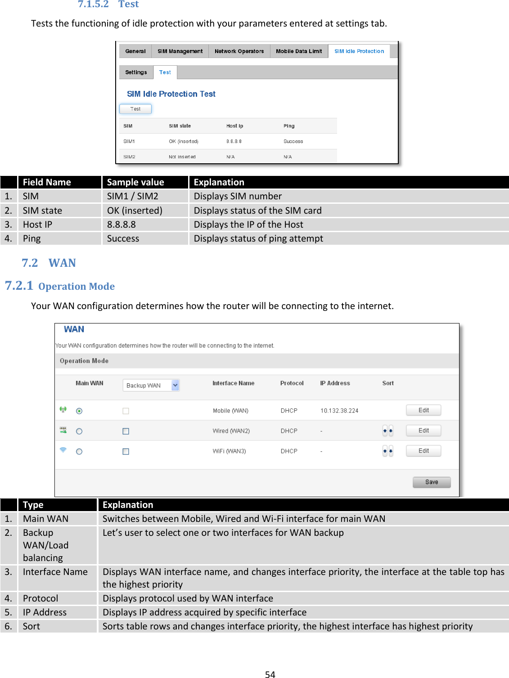This screenshot has width=509, height=678.
Task: Open the Backup WAN dropdown
Action: (x=175, y=385)
